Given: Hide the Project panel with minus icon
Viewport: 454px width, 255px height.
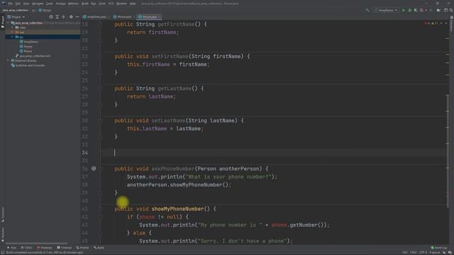Looking at the screenshot, I should click(x=77, y=17).
